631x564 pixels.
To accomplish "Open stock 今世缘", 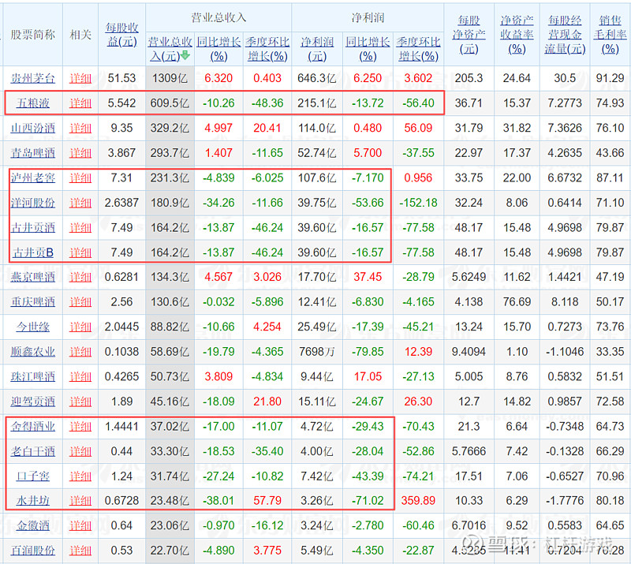I will tap(32, 327).
